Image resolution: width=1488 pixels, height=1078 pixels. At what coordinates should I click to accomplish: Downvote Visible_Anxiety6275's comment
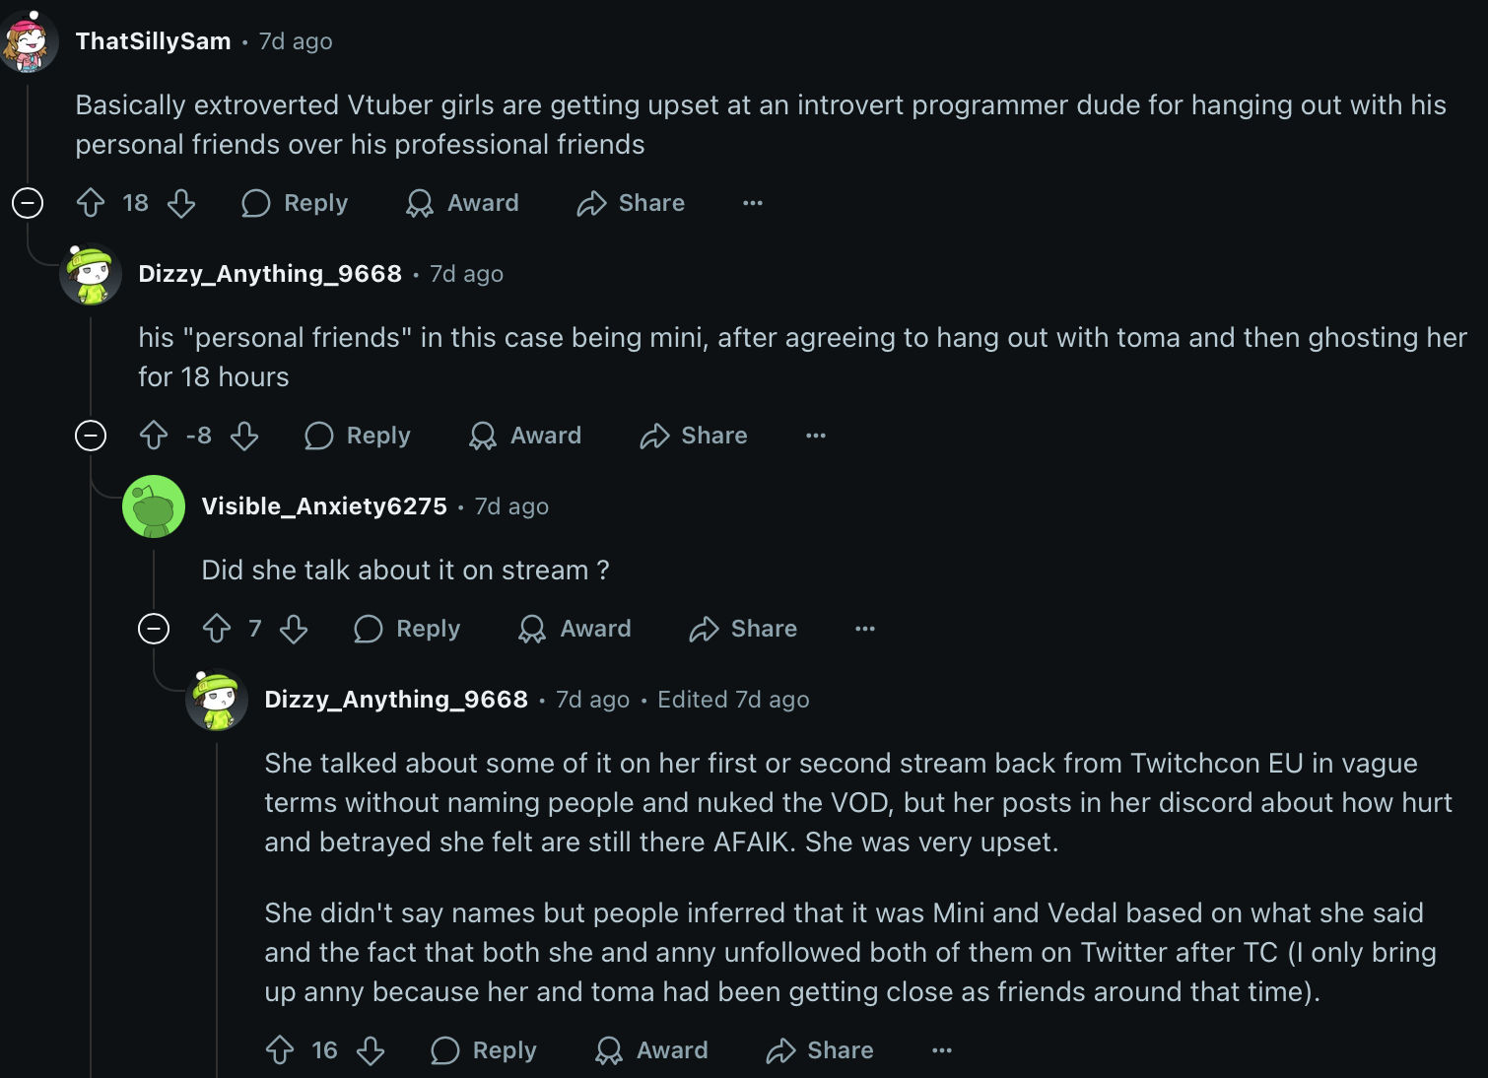[294, 629]
